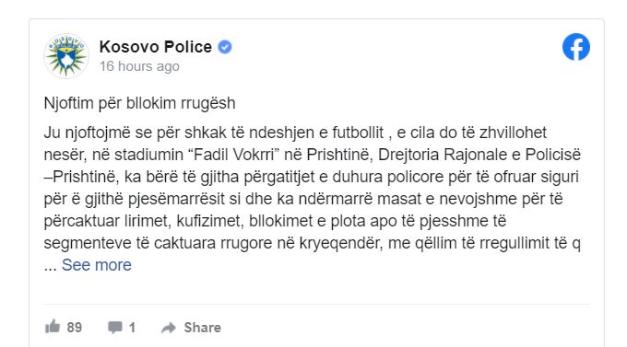Viewport: 627px width, 347px height.
Task: Click the Share label
Action: pos(202,328)
